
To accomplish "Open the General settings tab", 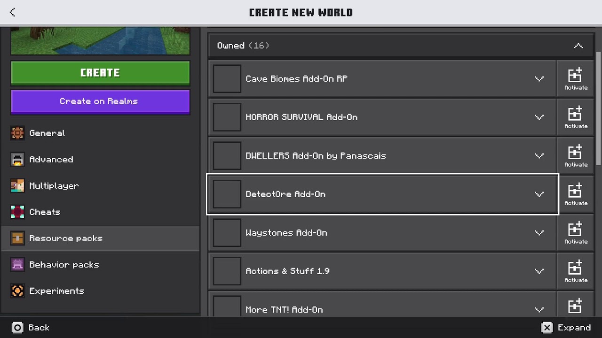I will click(100, 133).
